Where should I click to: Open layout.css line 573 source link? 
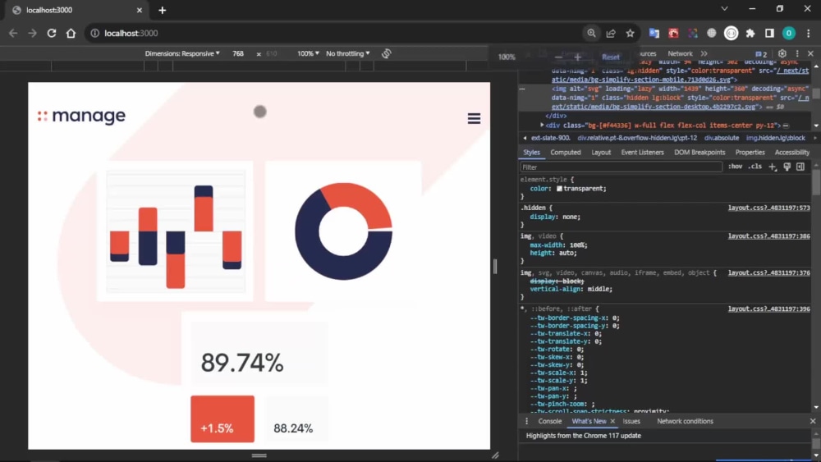coord(768,208)
